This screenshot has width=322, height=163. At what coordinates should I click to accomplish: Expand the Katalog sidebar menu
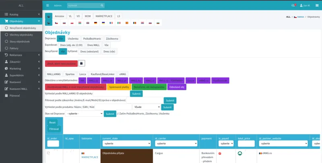click(x=21, y=14)
